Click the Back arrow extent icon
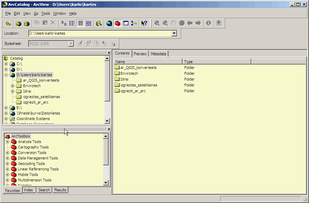This screenshot has width=309, height=203. tap(190, 23)
